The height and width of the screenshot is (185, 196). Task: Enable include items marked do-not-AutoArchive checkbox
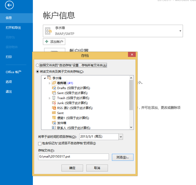click(40, 144)
